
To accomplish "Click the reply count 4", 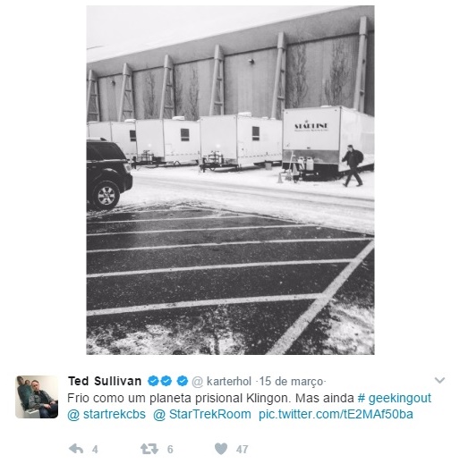I will [95, 449].
